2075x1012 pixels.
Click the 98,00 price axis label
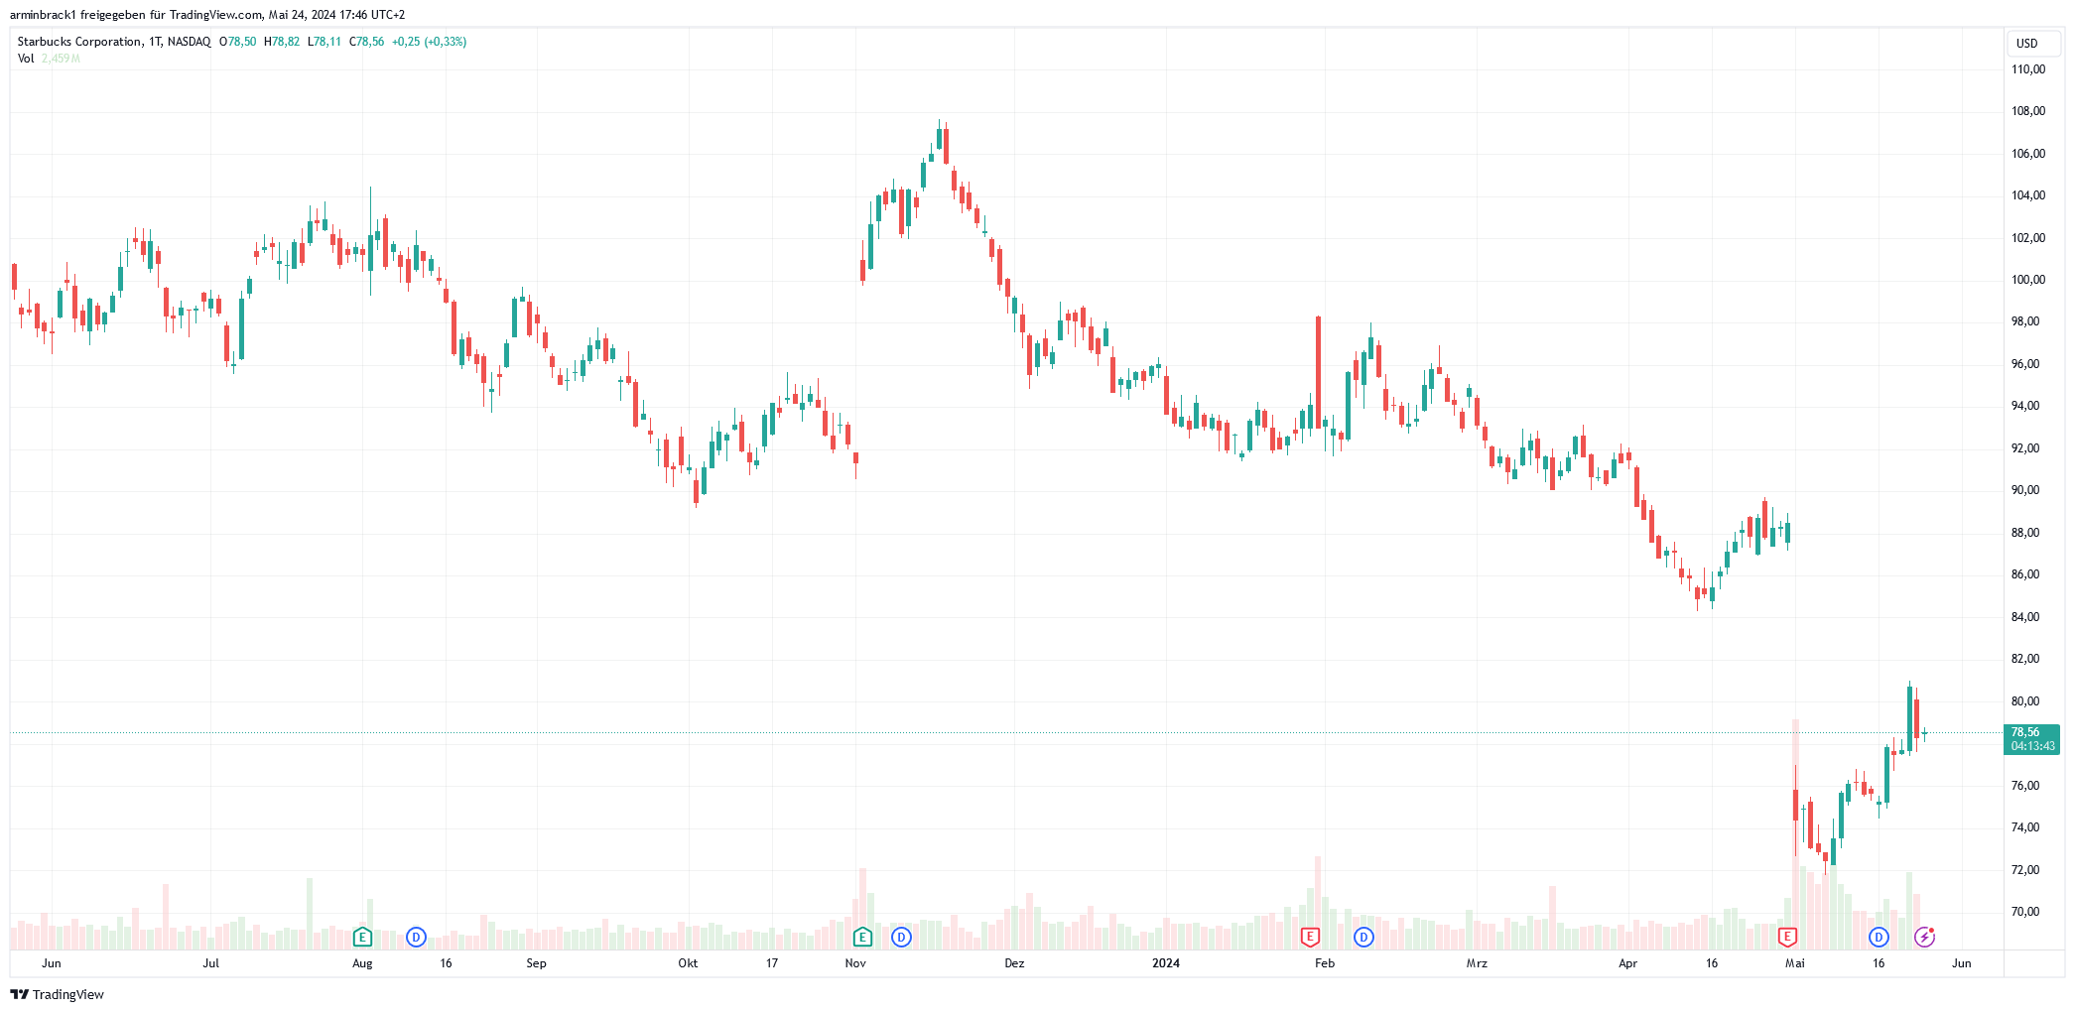tap(2025, 321)
